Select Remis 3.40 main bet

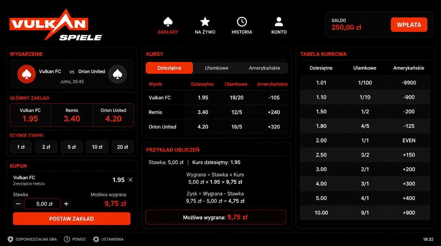point(72,115)
